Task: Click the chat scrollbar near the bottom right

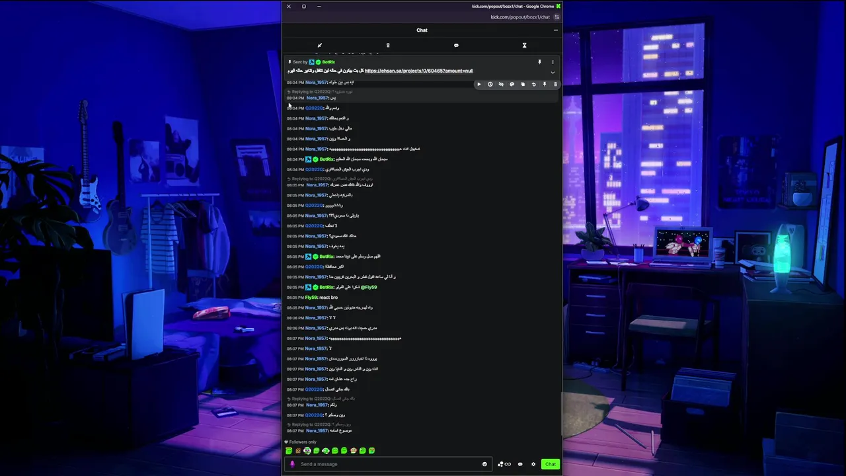Action: (x=561, y=413)
